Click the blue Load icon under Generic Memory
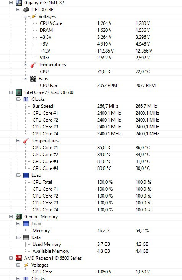This screenshot has height=280, width=182. [26, 224]
